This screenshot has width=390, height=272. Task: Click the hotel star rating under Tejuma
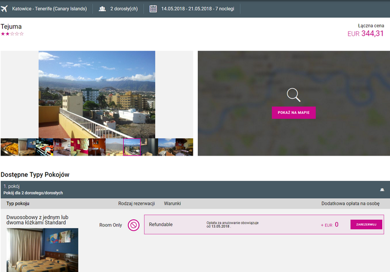tap(12, 34)
